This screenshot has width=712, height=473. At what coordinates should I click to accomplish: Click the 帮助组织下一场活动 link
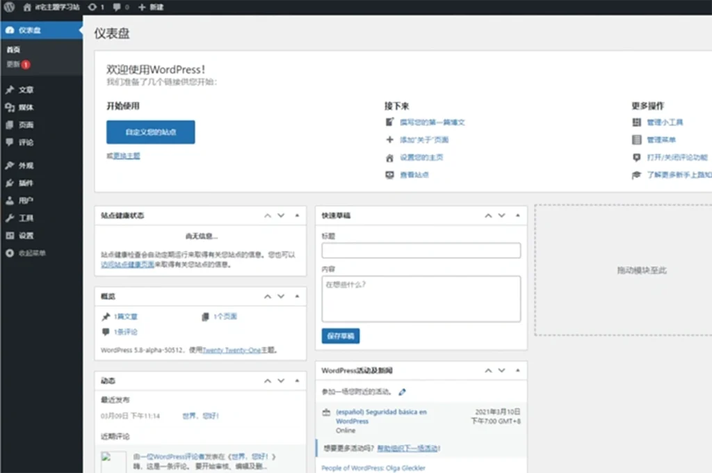click(407, 449)
